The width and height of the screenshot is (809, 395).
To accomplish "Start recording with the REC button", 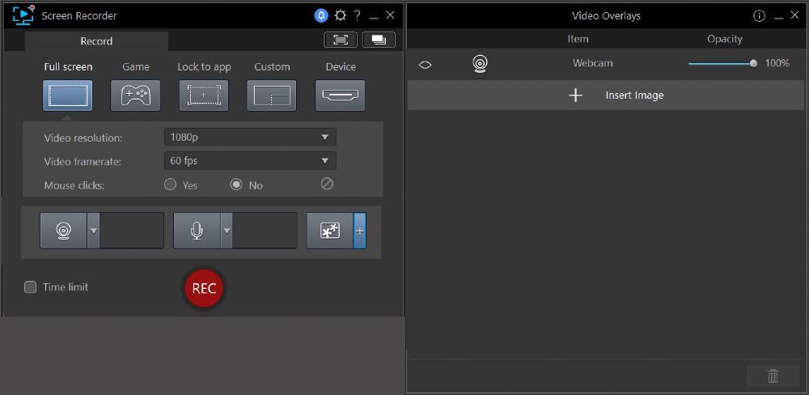I will click(204, 288).
